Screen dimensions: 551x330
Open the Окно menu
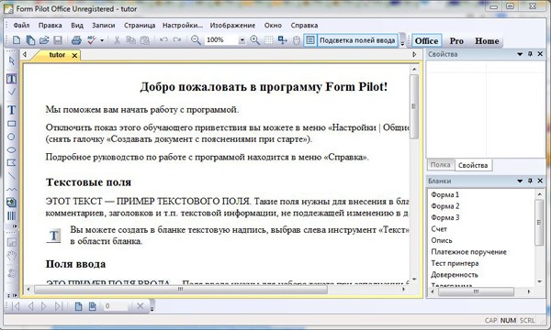tap(273, 26)
